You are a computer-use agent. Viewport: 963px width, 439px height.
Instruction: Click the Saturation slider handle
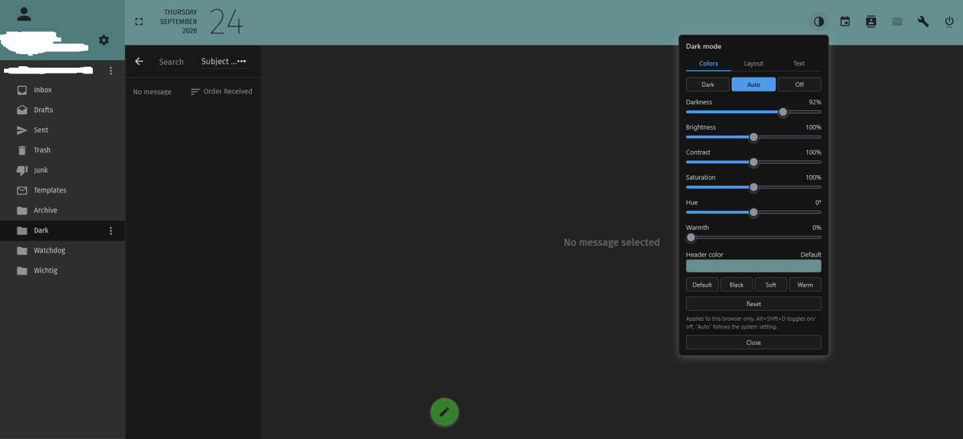coord(754,187)
